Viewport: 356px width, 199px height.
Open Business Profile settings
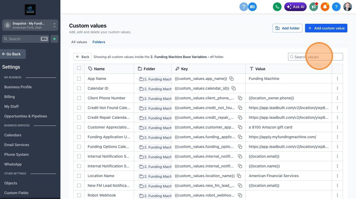click(18, 87)
